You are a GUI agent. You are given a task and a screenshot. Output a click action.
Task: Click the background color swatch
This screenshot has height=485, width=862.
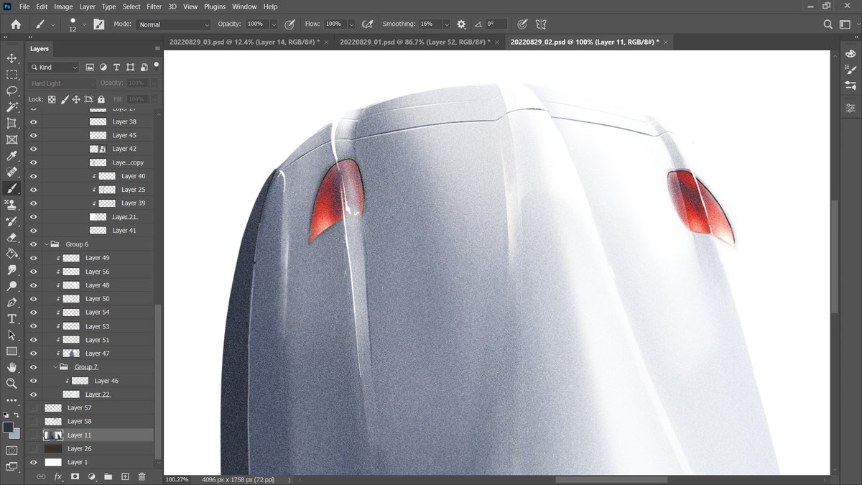pyautogui.click(x=16, y=434)
